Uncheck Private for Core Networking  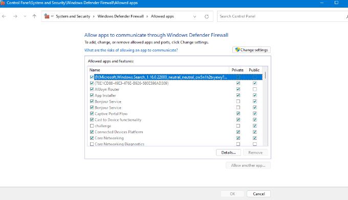pos(238,138)
